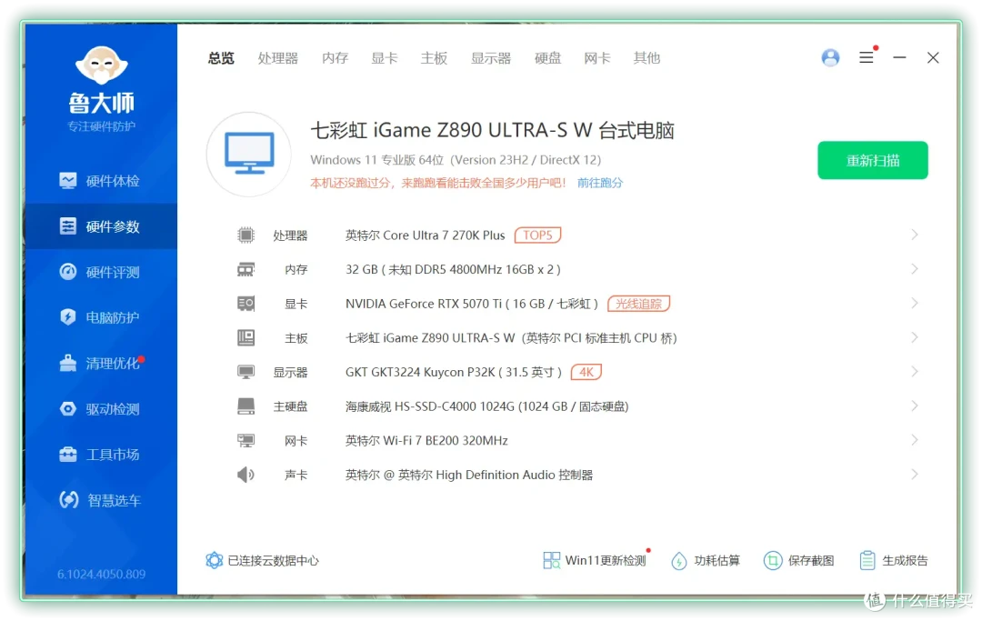Screen dimensions: 982x621
Task: Expand the 主硬盘 row chevron
Action: 915,406
